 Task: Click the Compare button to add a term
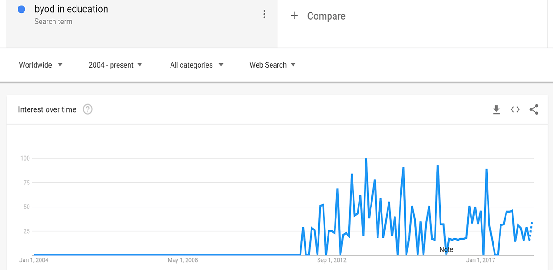click(x=318, y=16)
